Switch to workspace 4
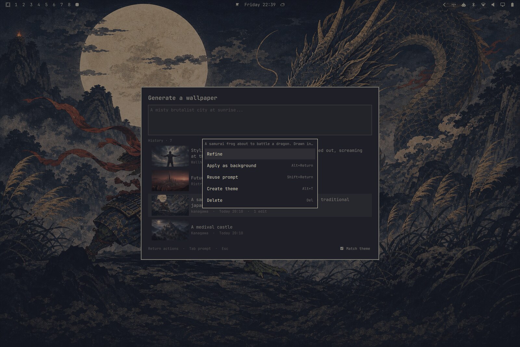Image resolution: width=520 pixels, height=347 pixels. pos(39,5)
